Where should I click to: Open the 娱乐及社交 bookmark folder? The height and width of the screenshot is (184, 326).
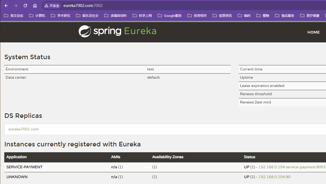tap(87, 16)
